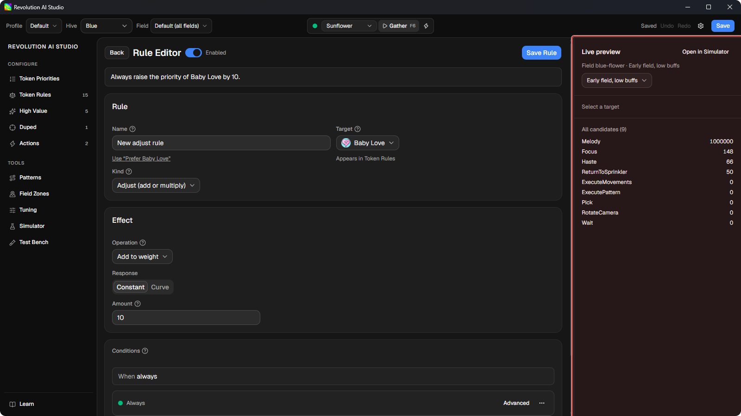Click the help icon beside Kind
The image size is (741, 416).
pos(129,171)
